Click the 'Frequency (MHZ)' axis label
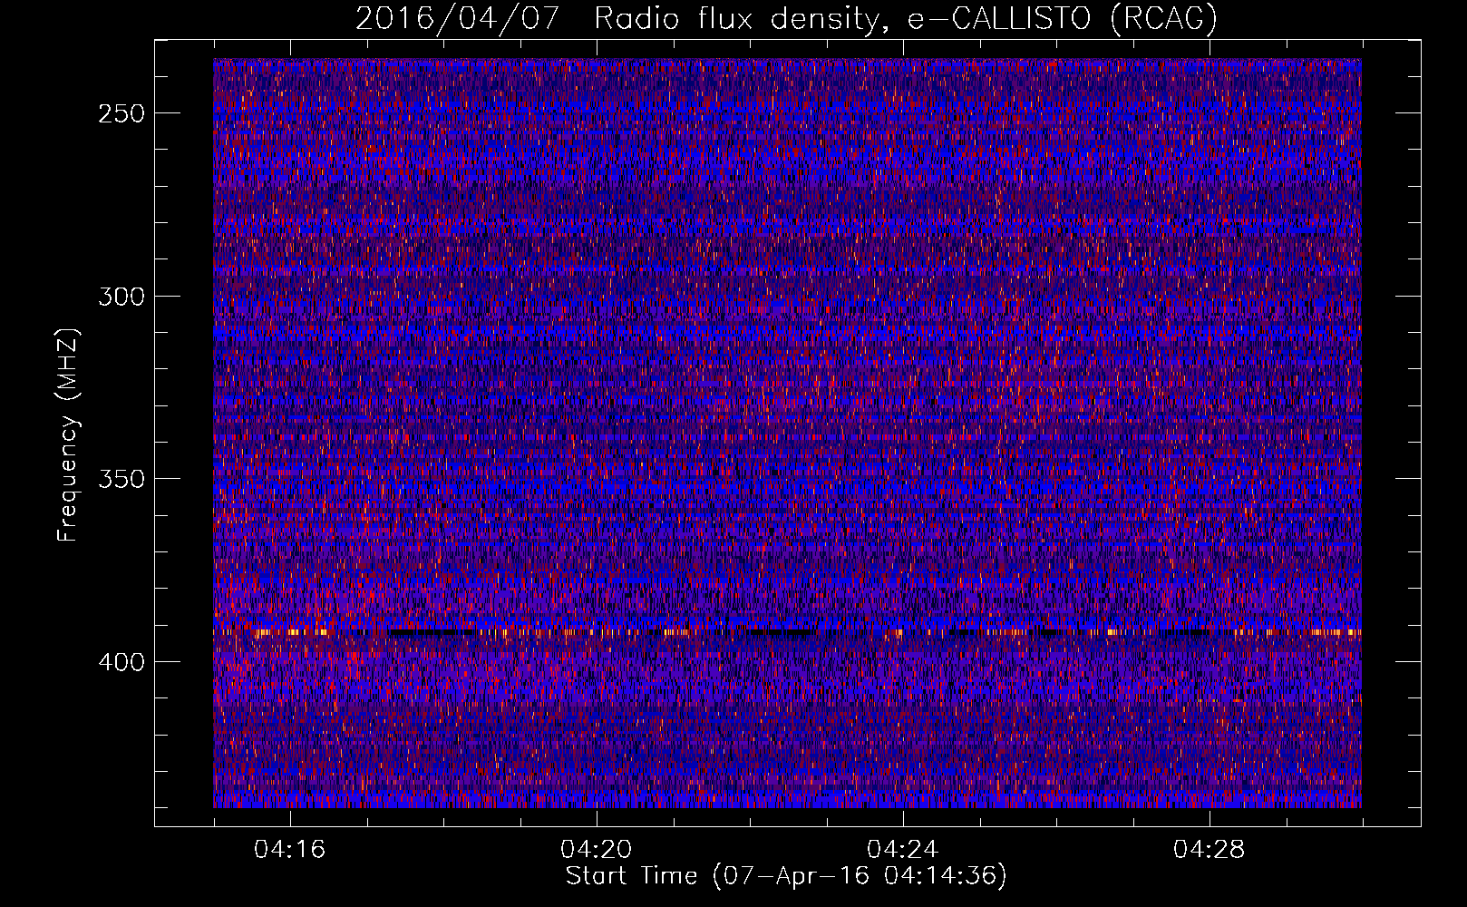Screen dimensions: 1467x907 click(x=68, y=434)
